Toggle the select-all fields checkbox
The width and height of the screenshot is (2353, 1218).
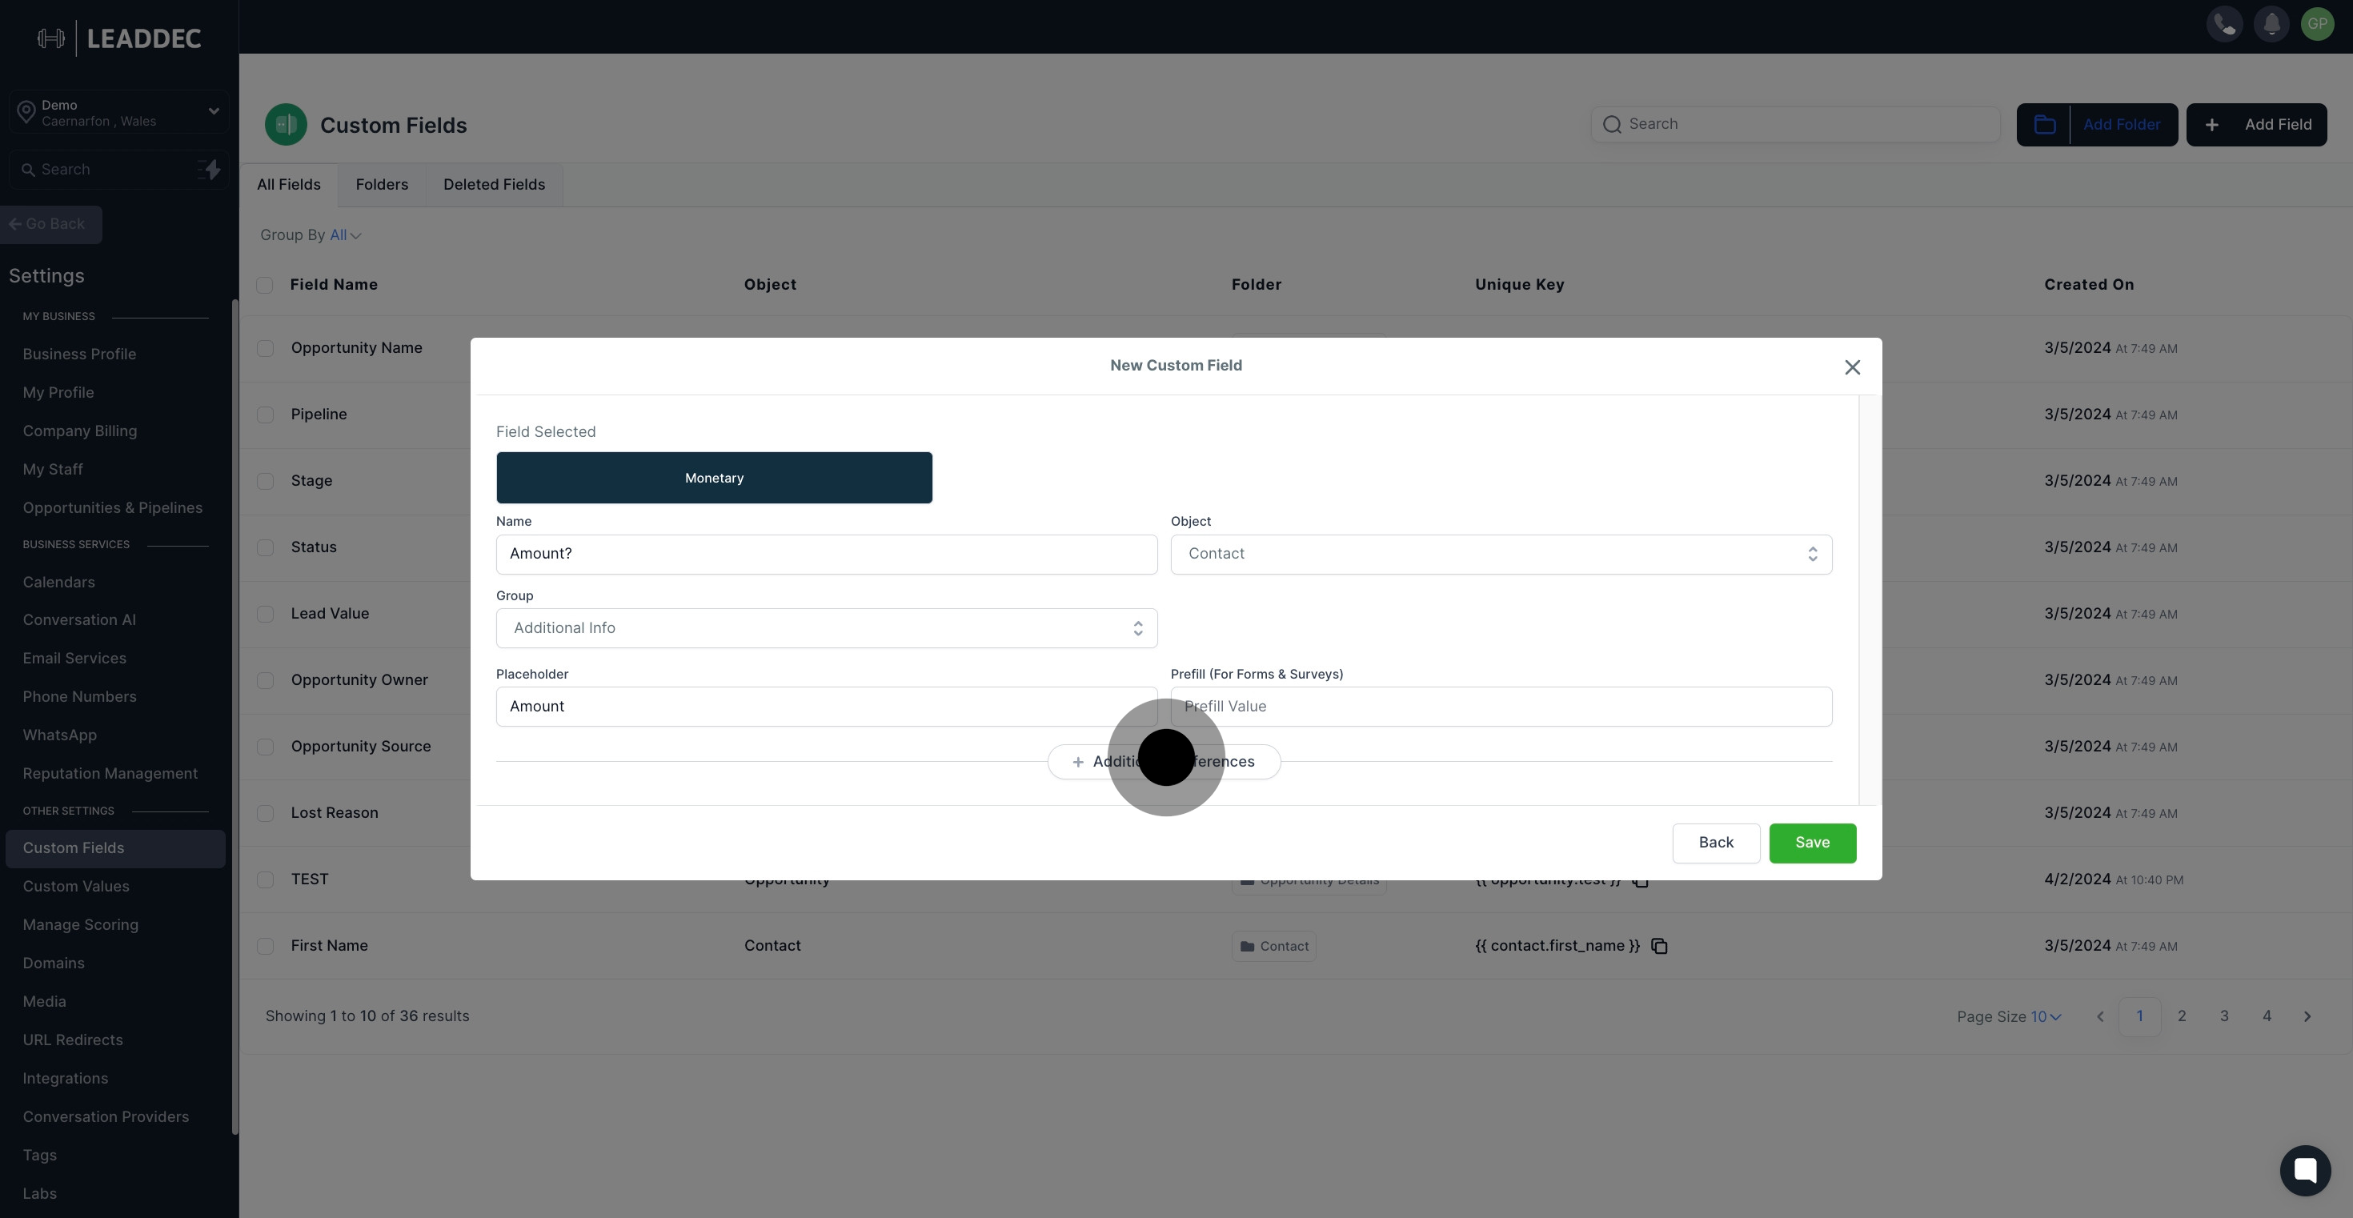[x=265, y=285]
